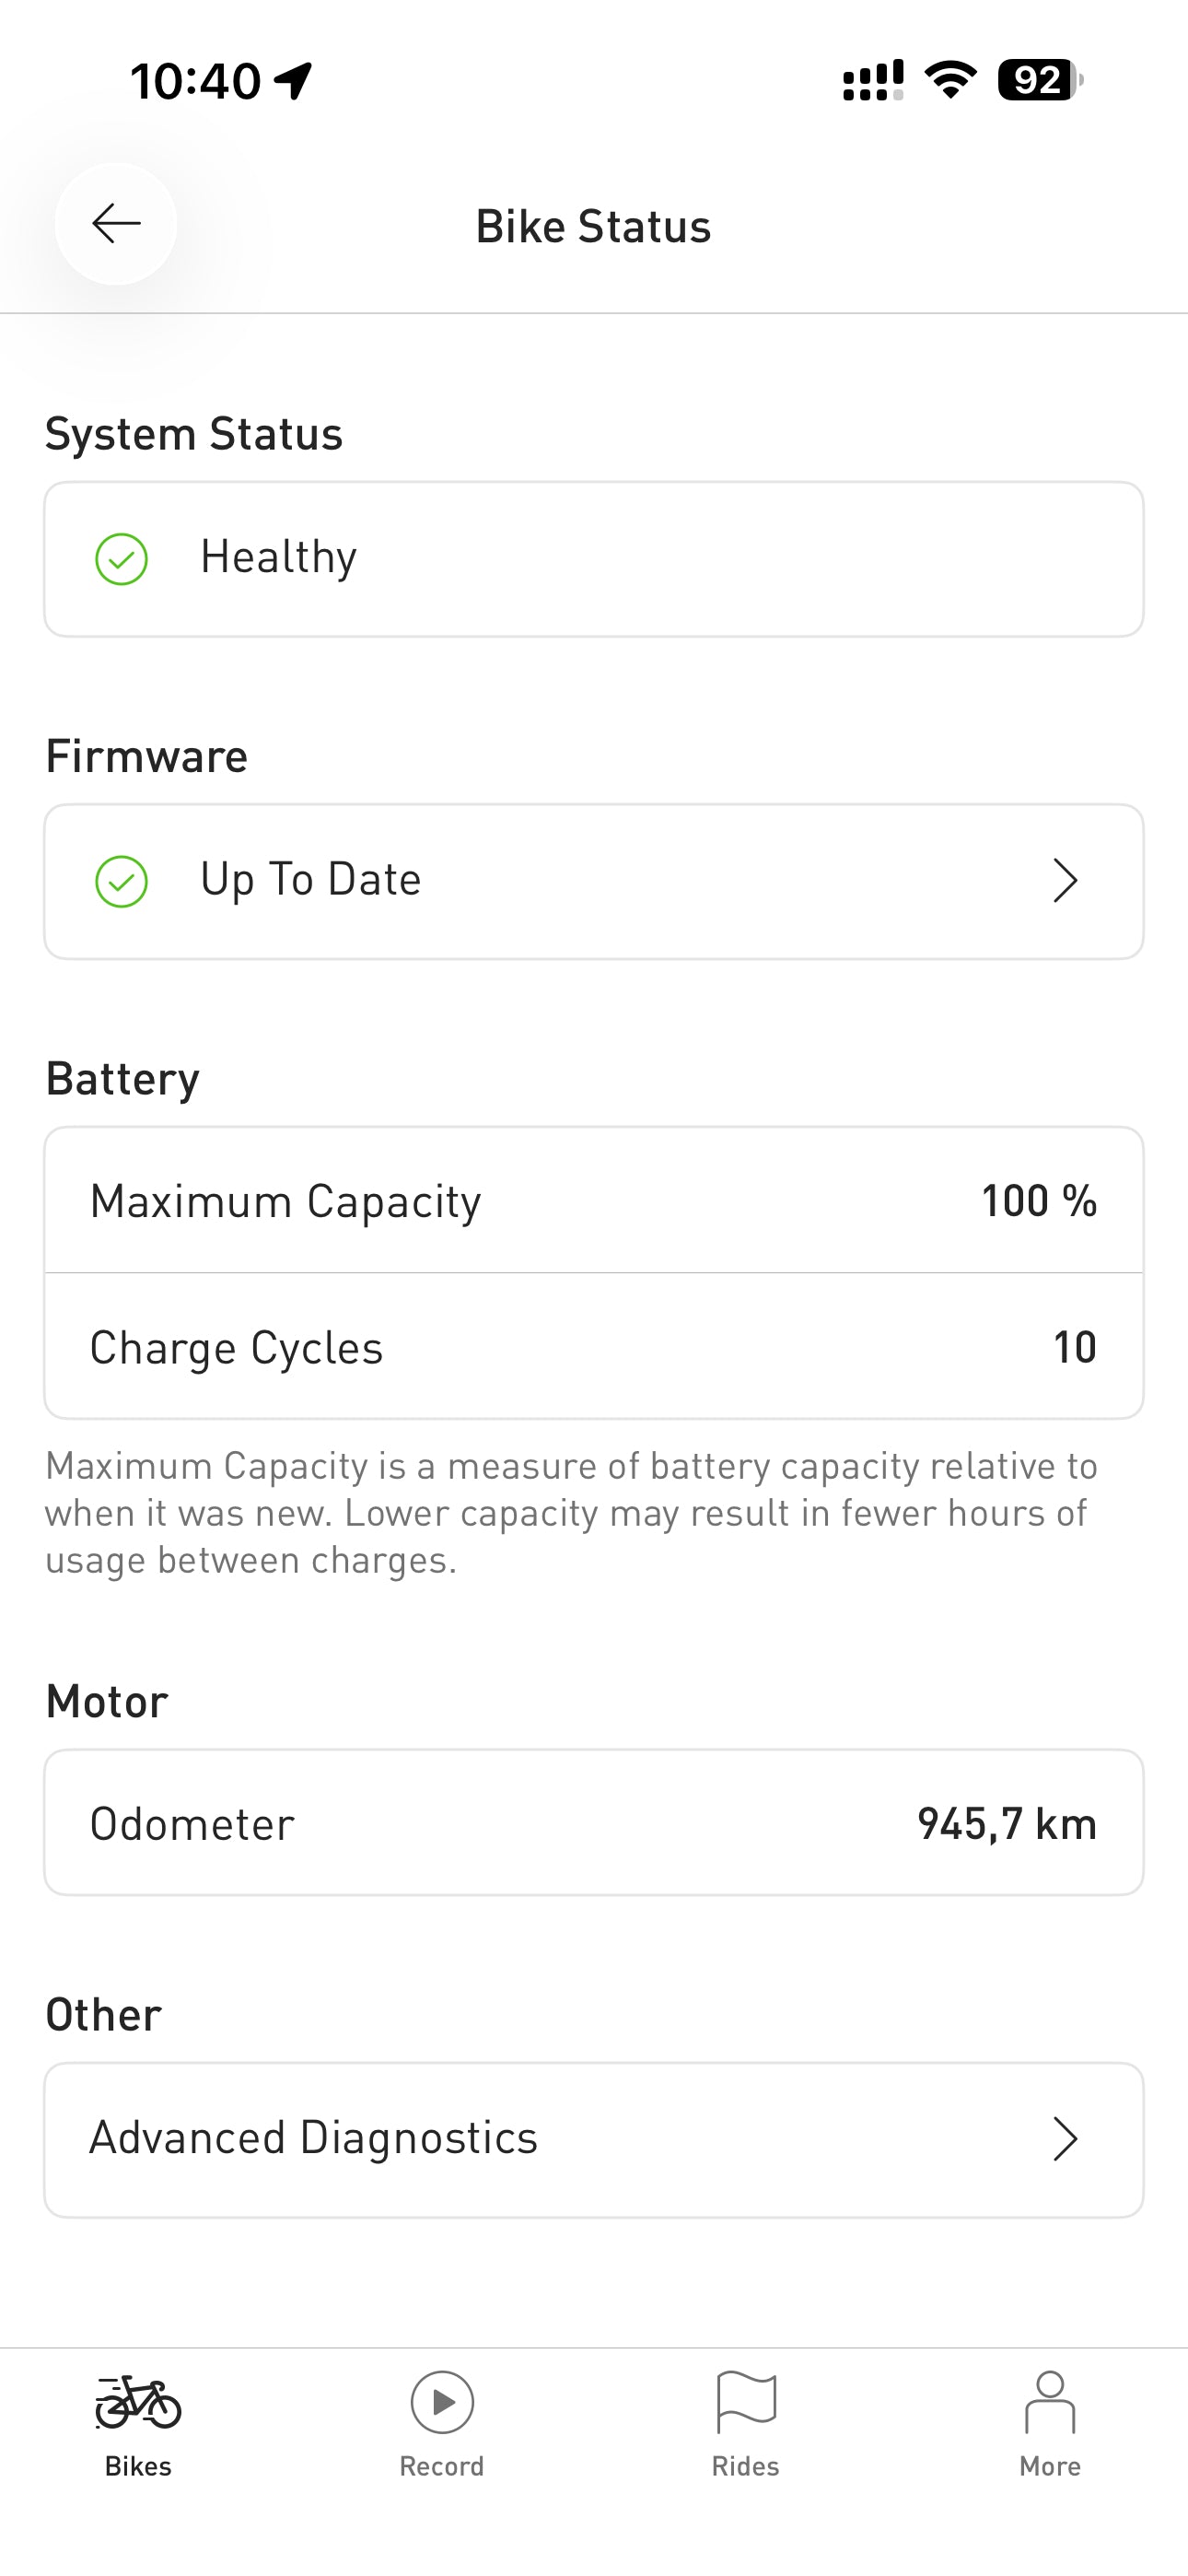1188x2576 pixels.
Task: Open the Bikes tab bicycle icon
Action: click(x=138, y=2402)
